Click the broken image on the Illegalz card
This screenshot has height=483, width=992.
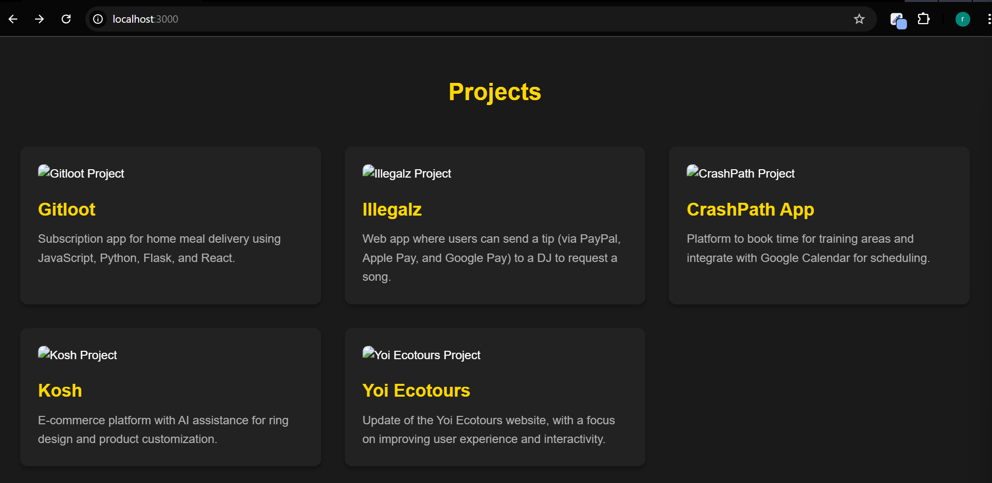tap(367, 171)
